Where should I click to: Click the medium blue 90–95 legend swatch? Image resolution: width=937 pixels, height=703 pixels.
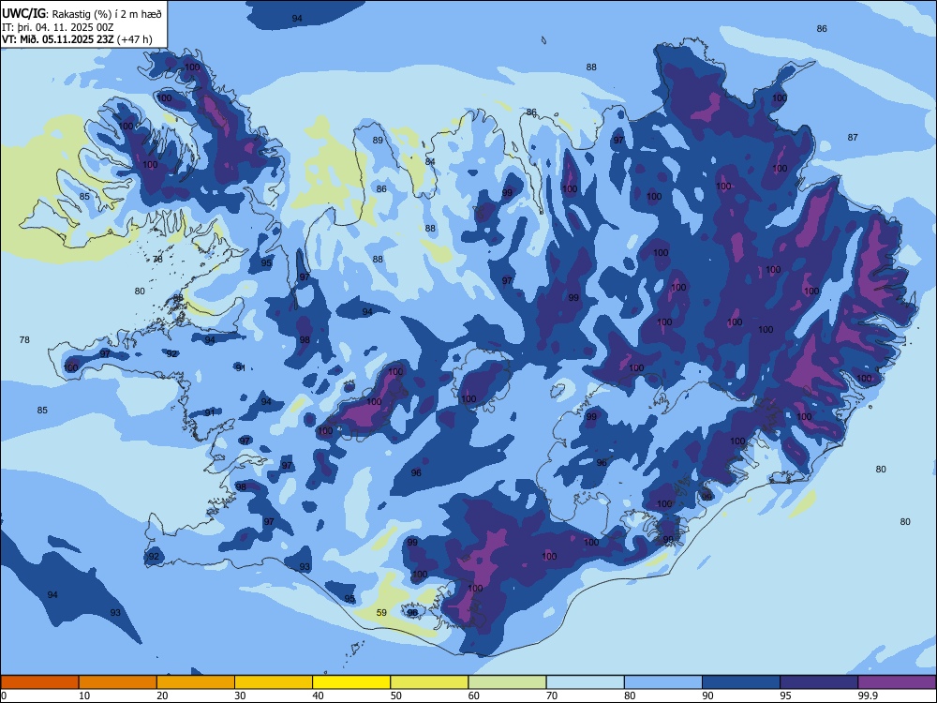741,682
